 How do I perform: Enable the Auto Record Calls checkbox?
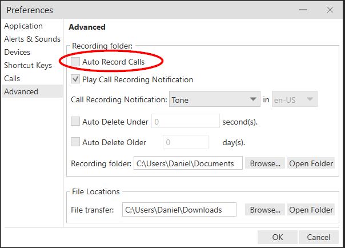[75, 62]
